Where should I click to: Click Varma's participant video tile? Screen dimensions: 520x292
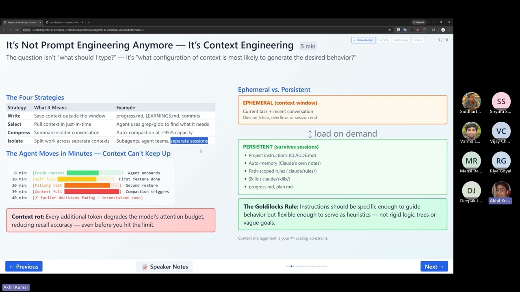point(471,131)
